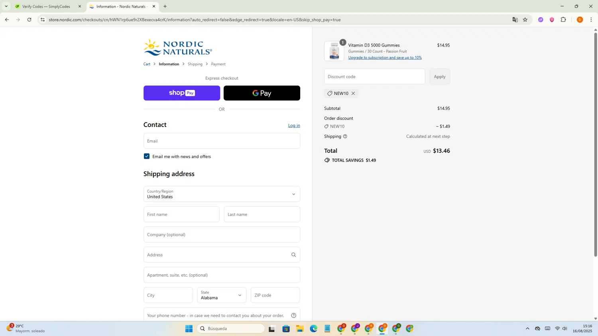598x336 pixels.
Task: Open the clock and date in system tray
Action: click(582, 328)
